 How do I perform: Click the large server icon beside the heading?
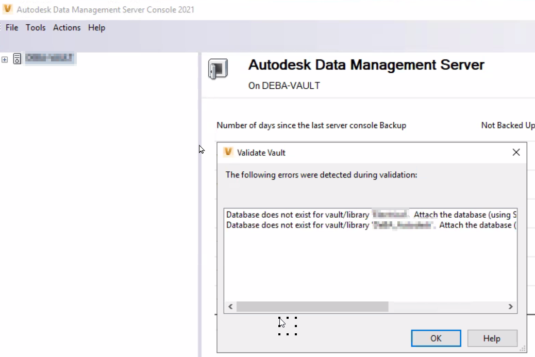click(218, 69)
